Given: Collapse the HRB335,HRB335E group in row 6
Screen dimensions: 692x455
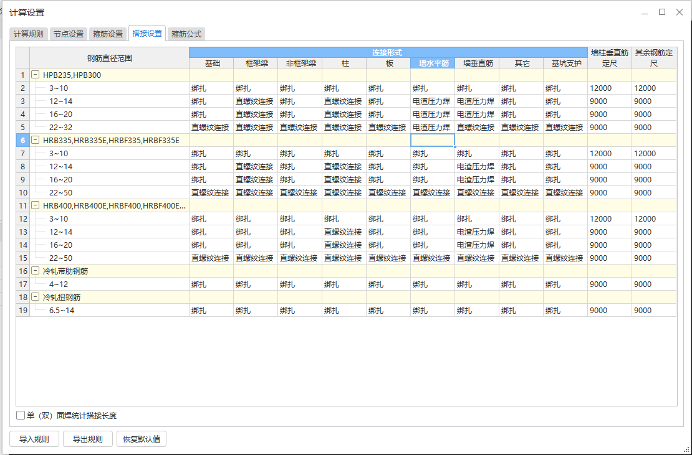Looking at the screenshot, I should pos(36,141).
